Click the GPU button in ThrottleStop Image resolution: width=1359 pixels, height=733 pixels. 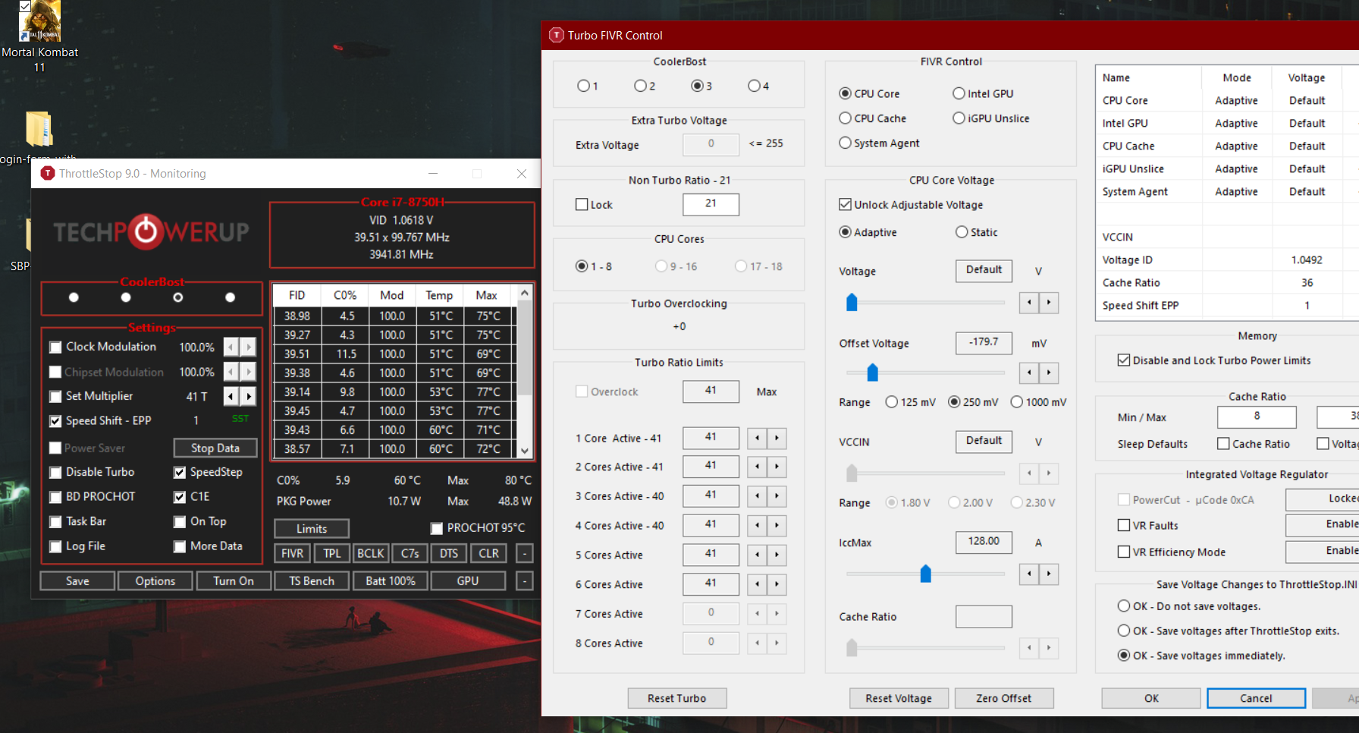pos(468,581)
